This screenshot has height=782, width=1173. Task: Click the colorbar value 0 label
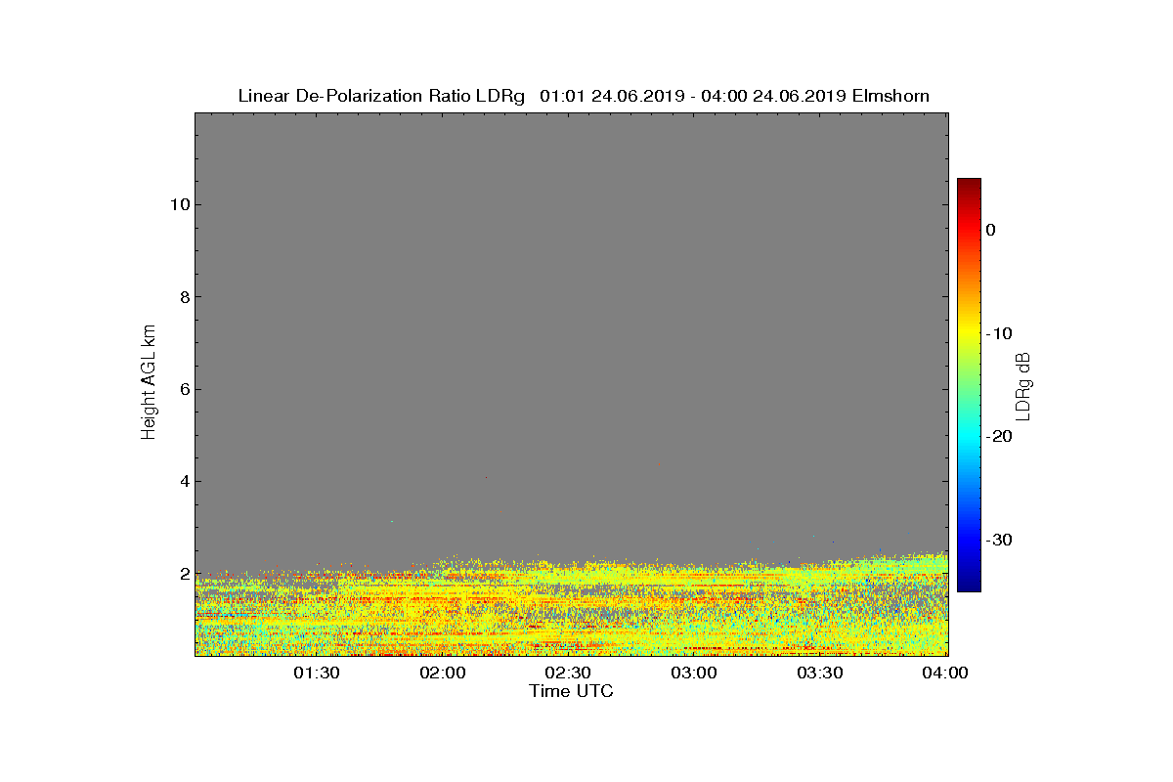tap(990, 230)
